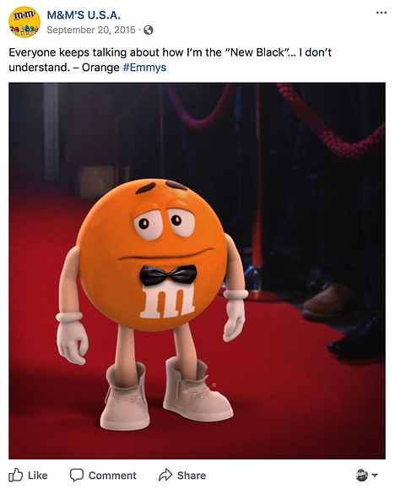Click the white "m" logo on Orange
Image resolution: width=395 pixels, height=489 pixels.
pyautogui.click(x=167, y=302)
